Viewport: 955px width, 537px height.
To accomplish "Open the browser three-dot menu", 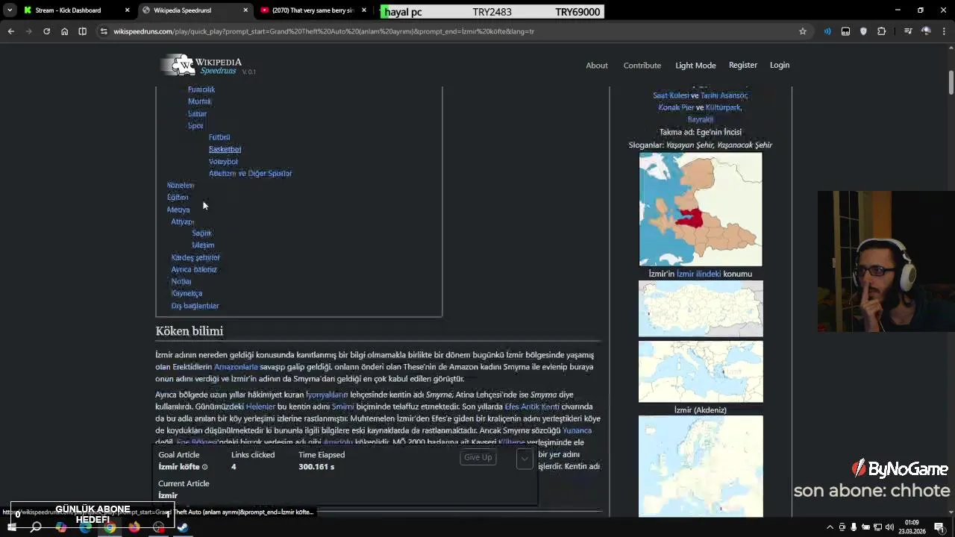I will coord(944,31).
